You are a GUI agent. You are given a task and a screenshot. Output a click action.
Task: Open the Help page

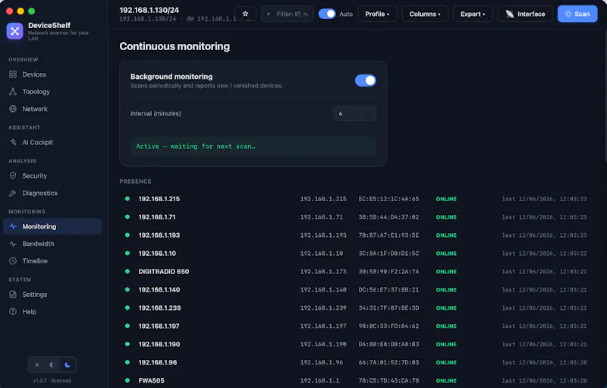tap(52, 312)
